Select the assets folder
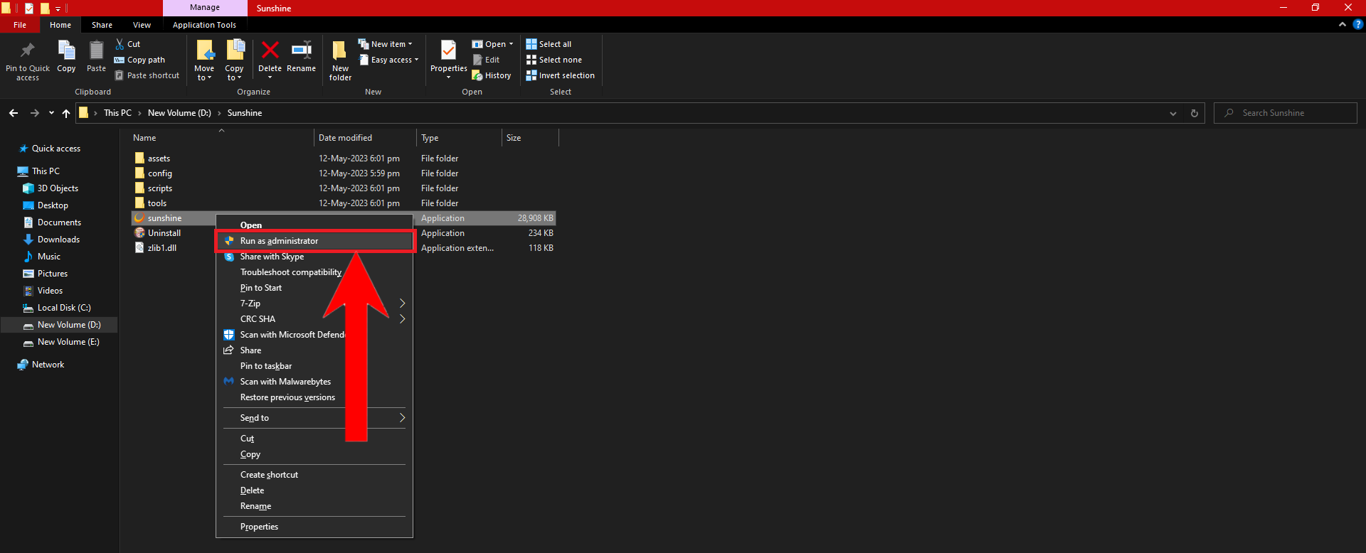The image size is (1366, 553). pos(159,159)
